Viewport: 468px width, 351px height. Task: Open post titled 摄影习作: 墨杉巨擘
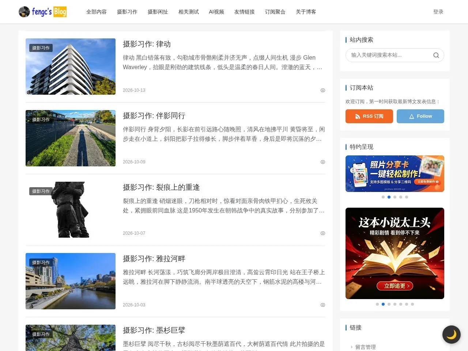pyautogui.click(x=154, y=331)
